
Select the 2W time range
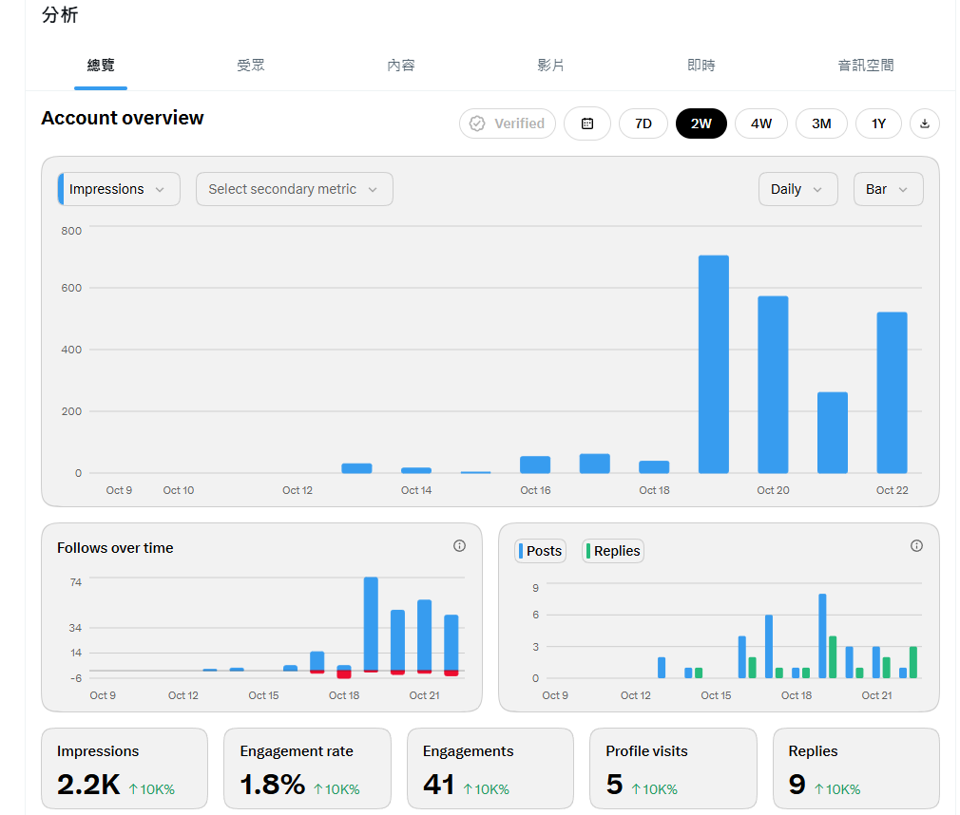[x=701, y=123]
